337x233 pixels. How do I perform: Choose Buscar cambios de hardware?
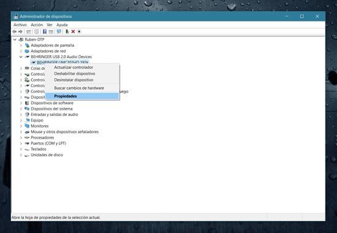tap(82, 88)
